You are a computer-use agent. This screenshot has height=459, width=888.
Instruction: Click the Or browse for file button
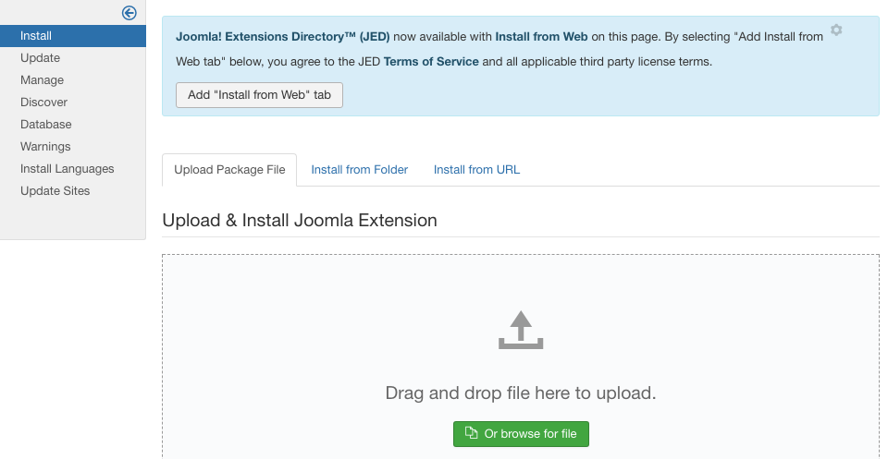click(521, 433)
